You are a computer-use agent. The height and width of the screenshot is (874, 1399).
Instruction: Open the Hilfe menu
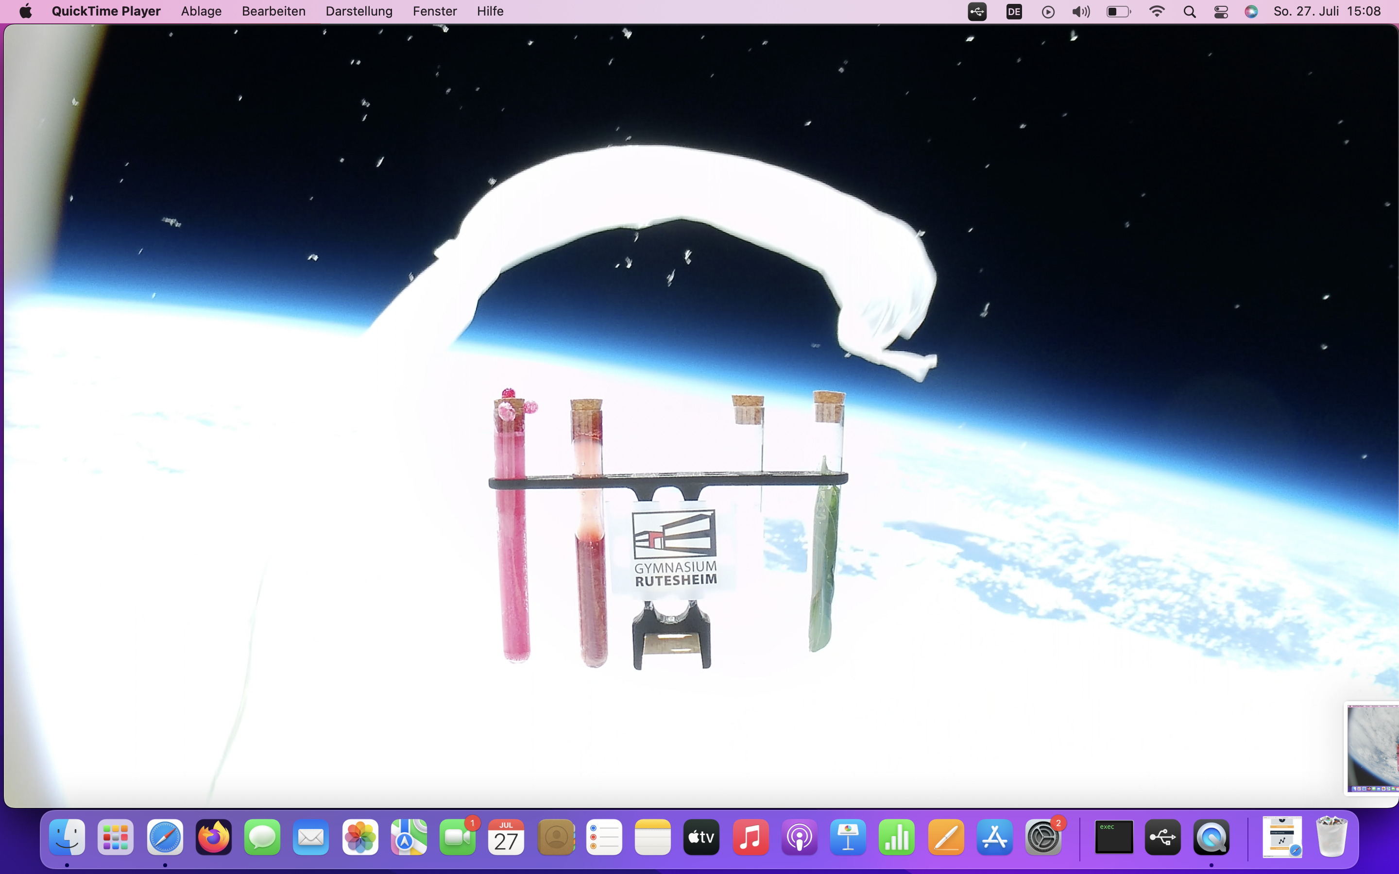490,12
